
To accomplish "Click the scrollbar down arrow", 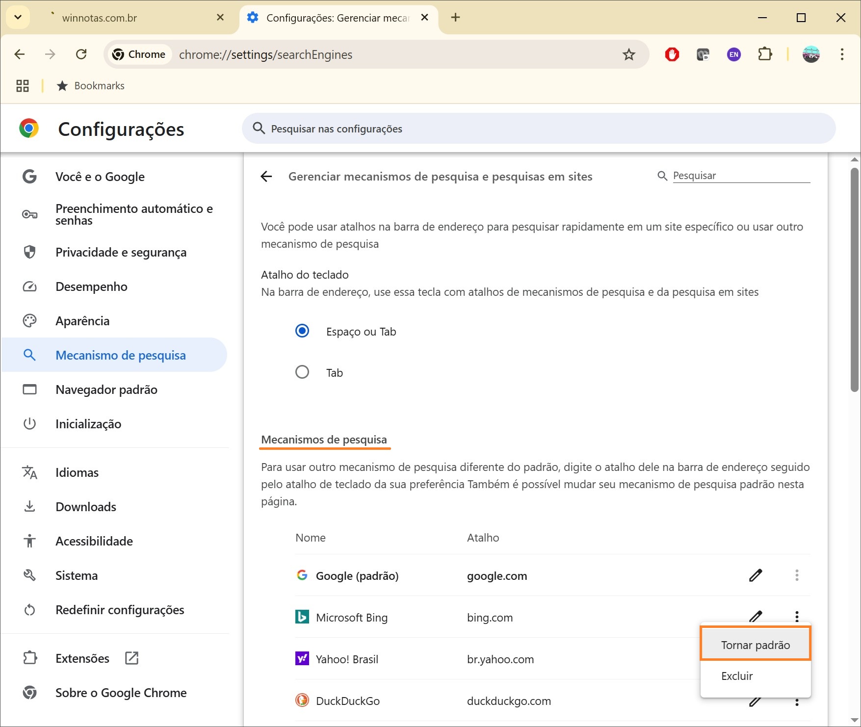I will pos(855,720).
